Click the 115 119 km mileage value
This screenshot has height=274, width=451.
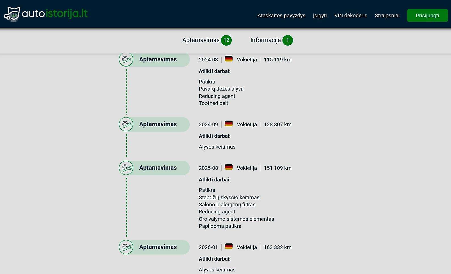tap(278, 60)
